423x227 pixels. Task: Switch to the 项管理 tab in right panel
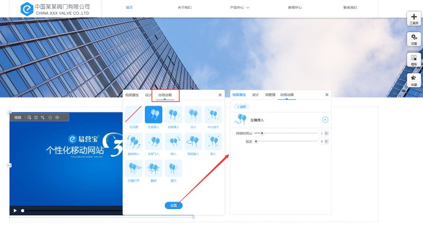click(270, 95)
